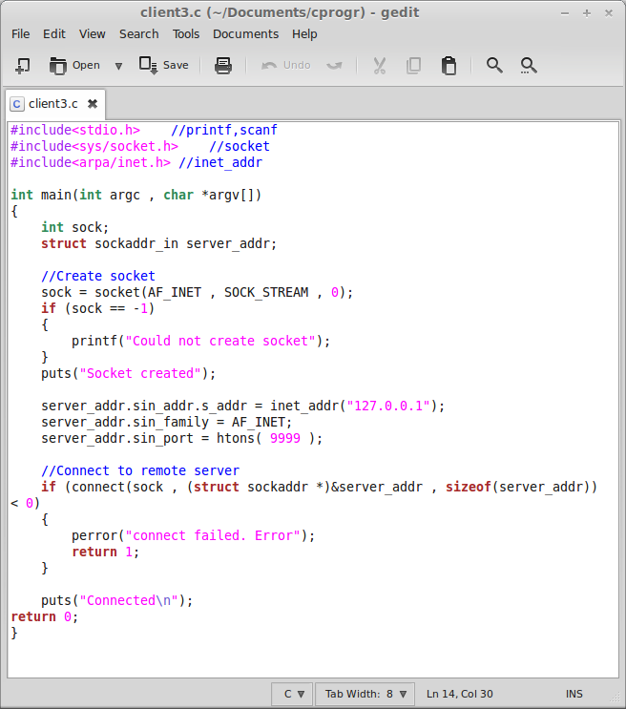Viewport: 626px width, 709px height.
Task: Click the INS insert mode indicator
Action: pyautogui.click(x=574, y=694)
